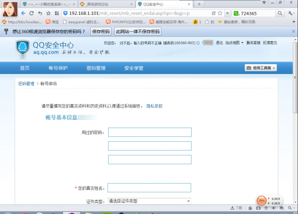The width and height of the screenshot is (298, 214).
Task: Click the compatibility mode icon in address bar
Action: coord(214,13)
